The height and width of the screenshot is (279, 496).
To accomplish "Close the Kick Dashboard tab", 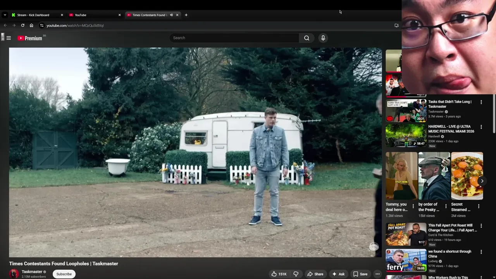I will tap(62, 15).
